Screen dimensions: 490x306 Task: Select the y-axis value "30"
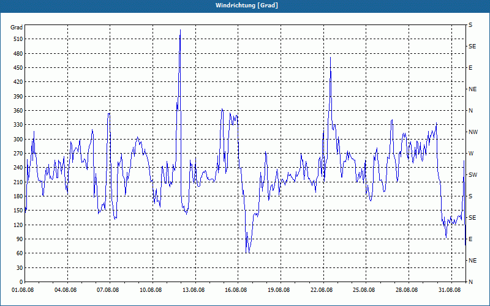[20, 267]
